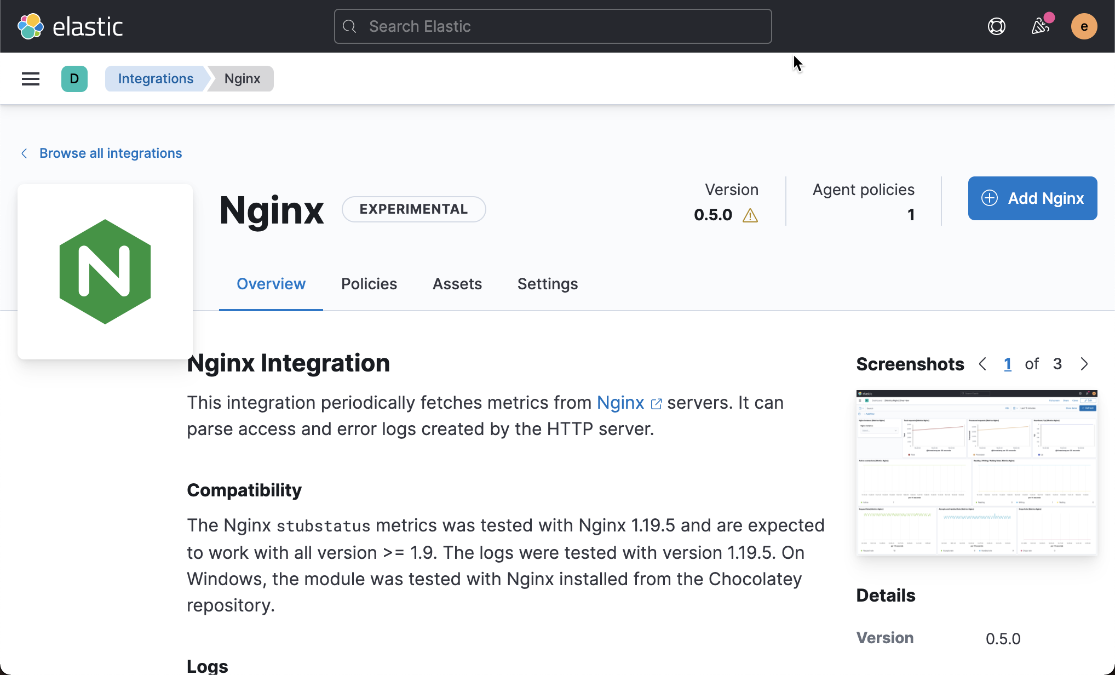Click the search input field

pos(553,26)
